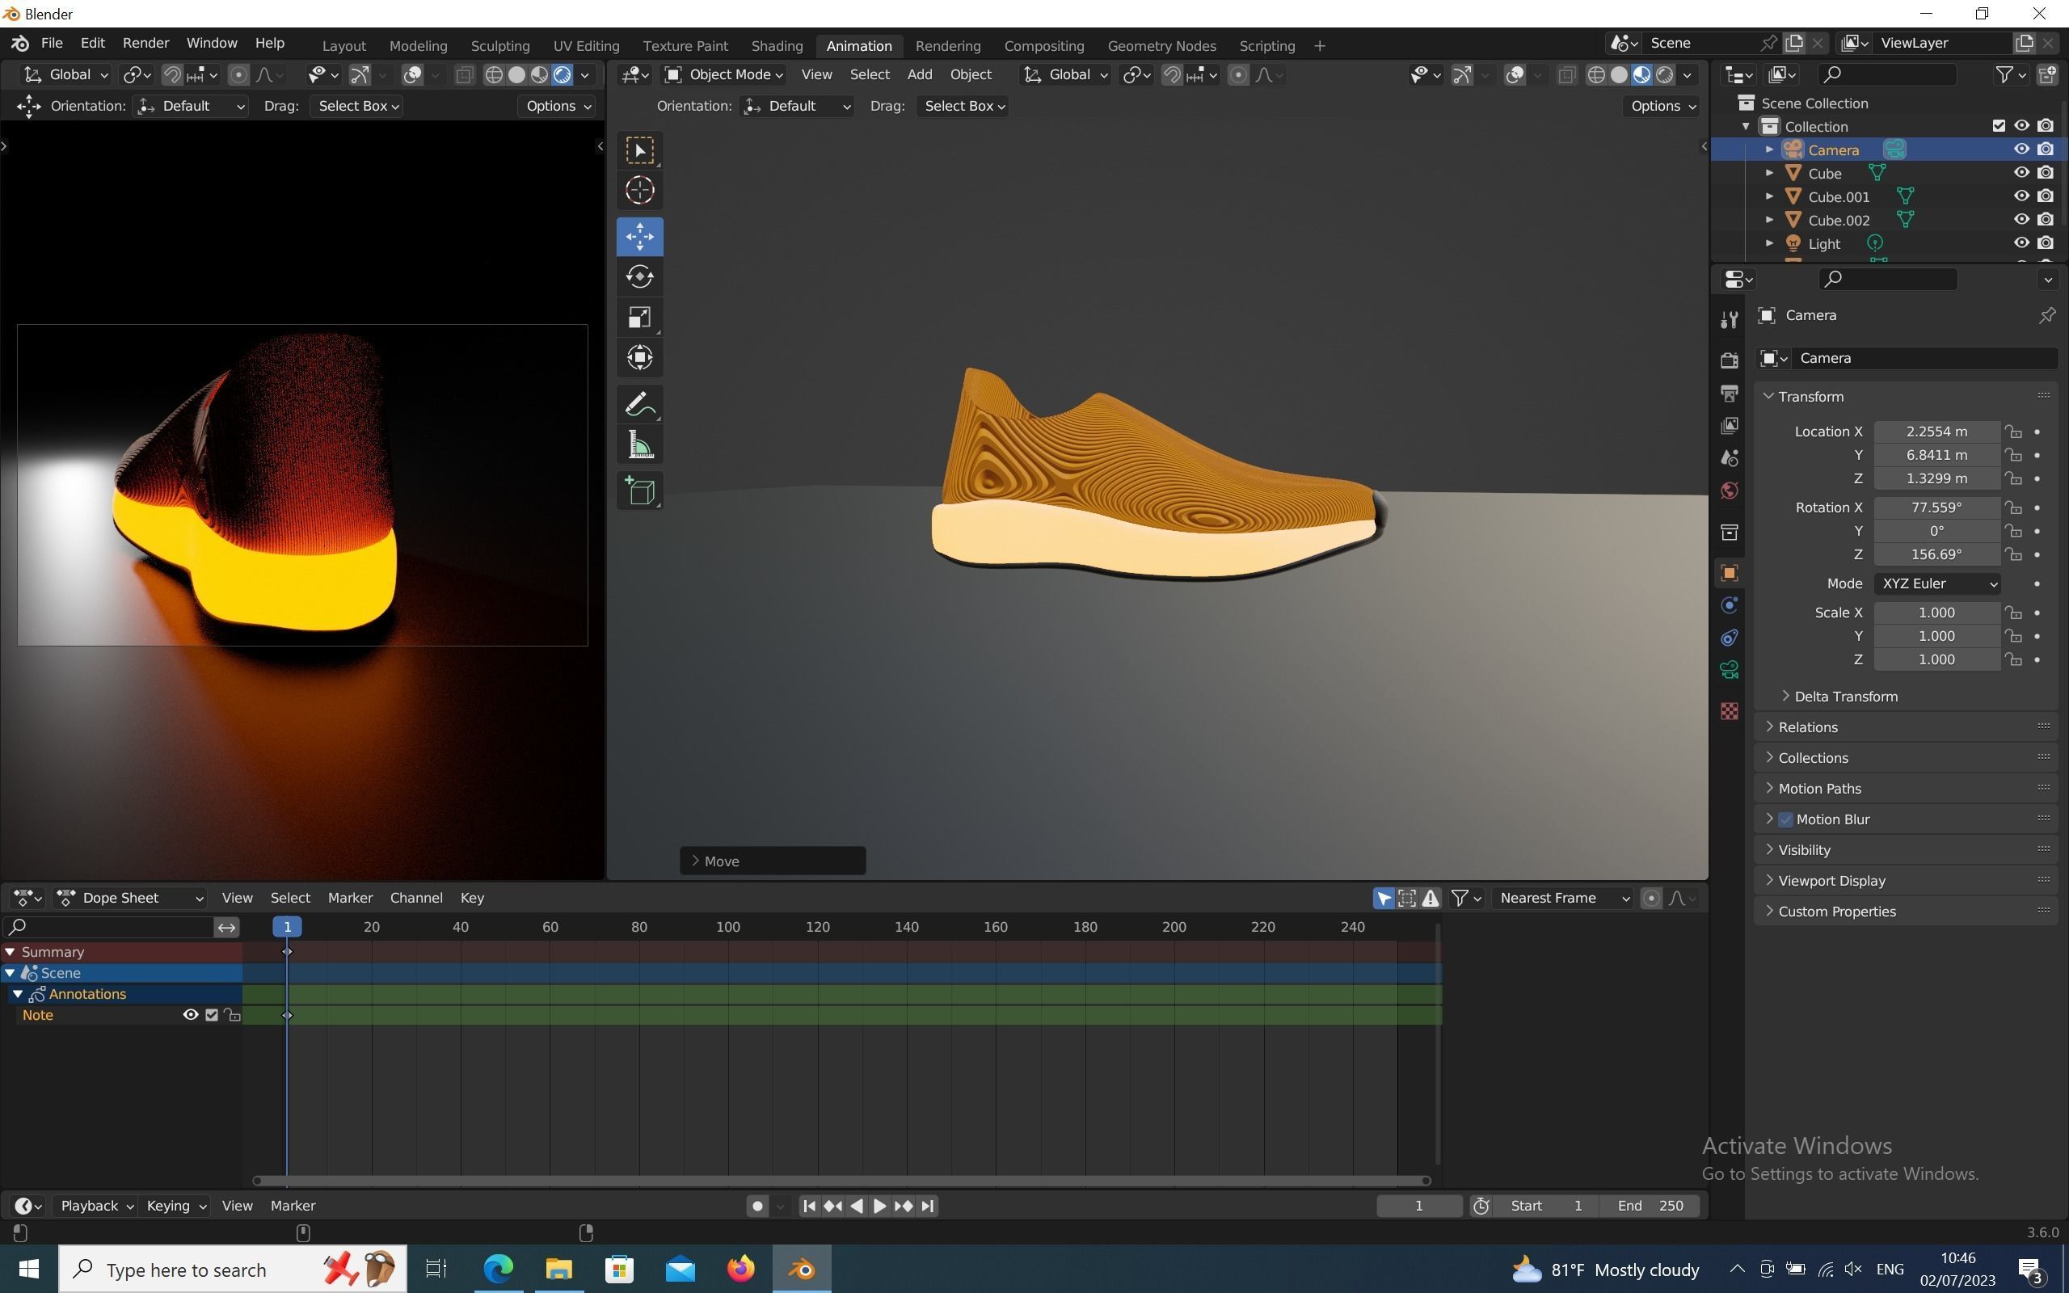This screenshot has width=2069, height=1293.
Task: Switch to the Shading workspace tab
Action: pyautogui.click(x=777, y=46)
